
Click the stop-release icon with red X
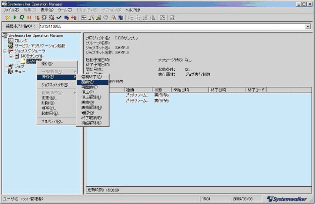pyautogui.click(x=37, y=18)
